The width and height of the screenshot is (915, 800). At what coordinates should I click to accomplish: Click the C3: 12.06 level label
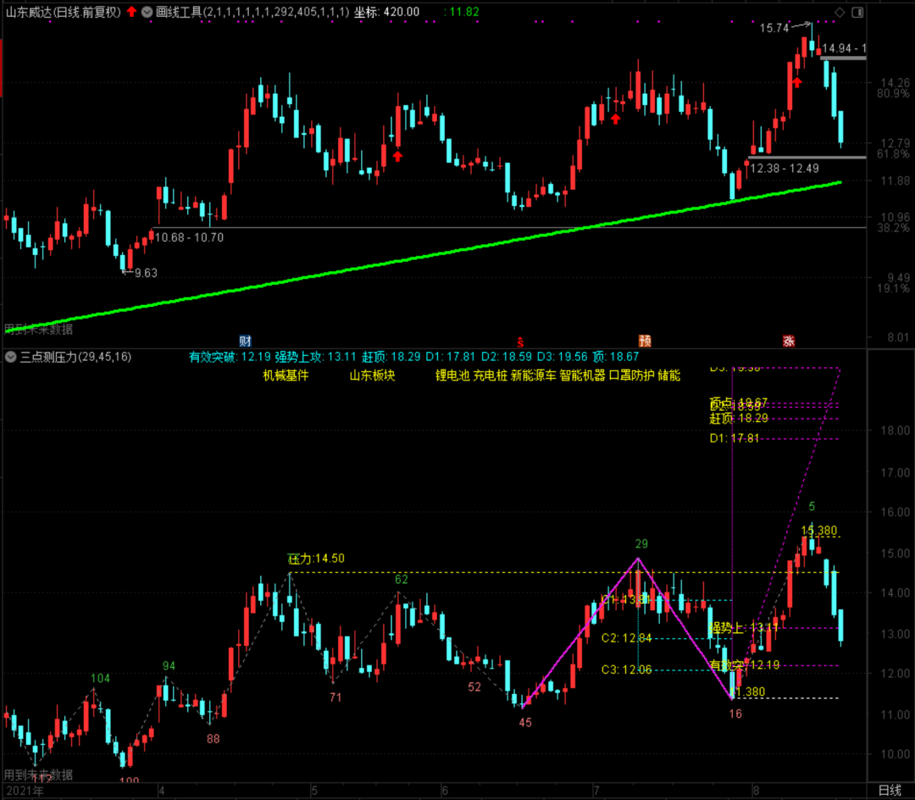[x=626, y=669]
